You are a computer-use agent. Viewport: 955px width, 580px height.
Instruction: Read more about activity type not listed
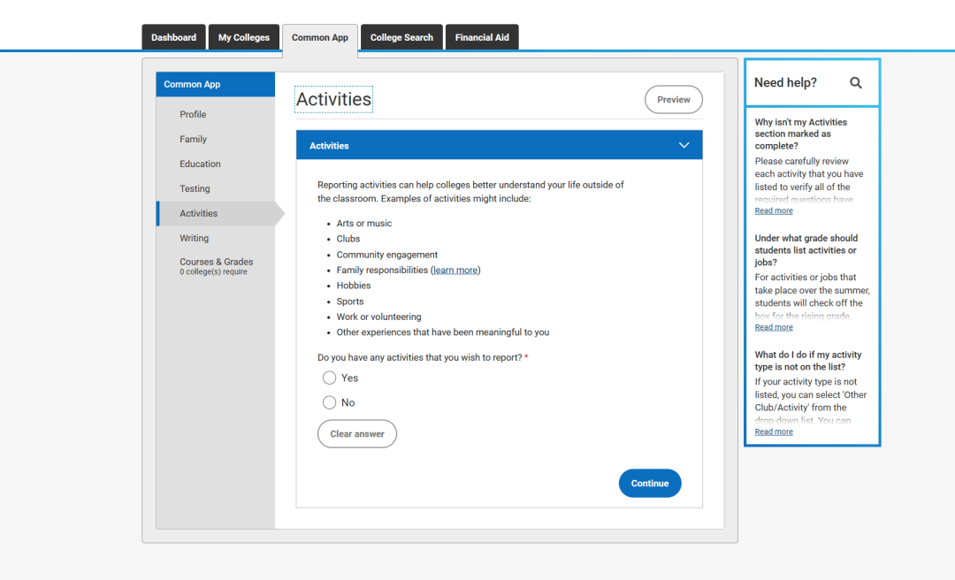coord(774,432)
